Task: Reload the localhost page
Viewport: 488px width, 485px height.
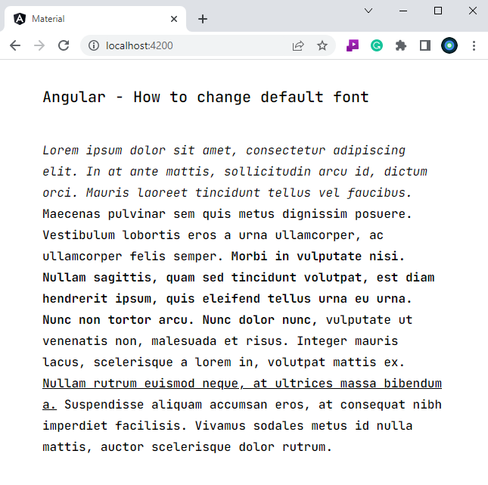Action: click(x=64, y=45)
